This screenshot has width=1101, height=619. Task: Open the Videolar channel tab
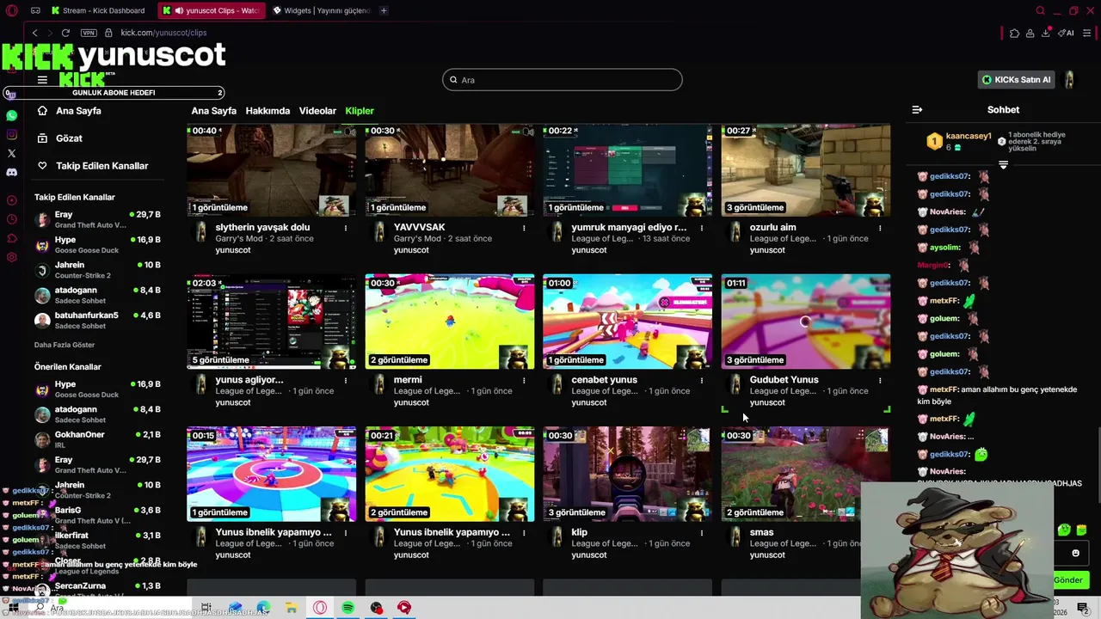(317, 111)
